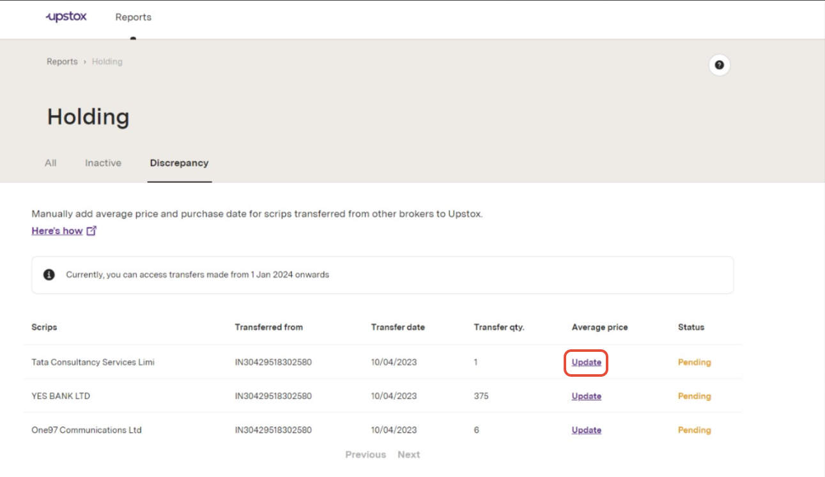The height and width of the screenshot is (477, 825).
Task: Click the Upstox logo
Action: coord(66,17)
